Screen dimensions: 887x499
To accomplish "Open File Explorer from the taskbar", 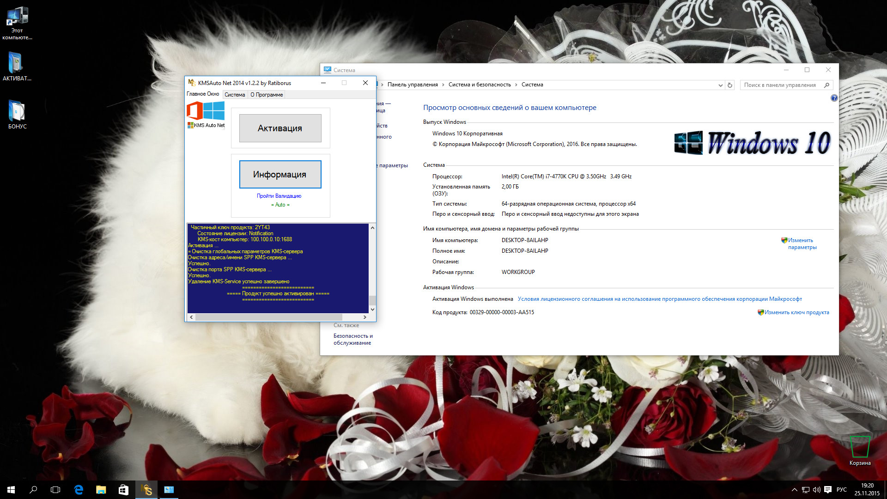I will 101,490.
